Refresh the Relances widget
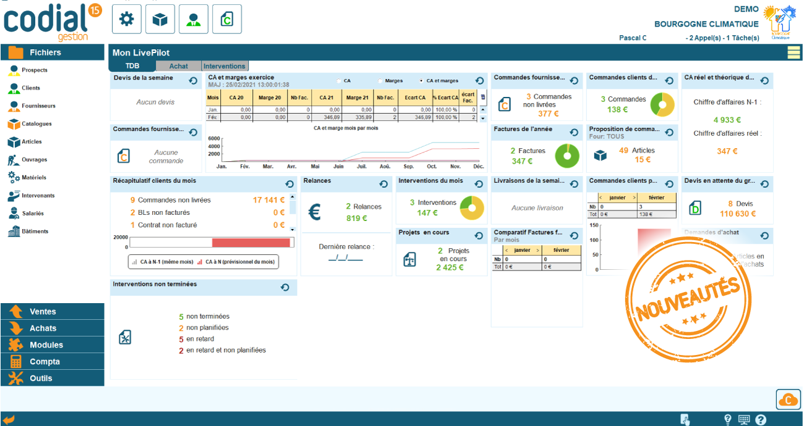Viewport: 804px width, 426px height. click(x=383, y=184)
